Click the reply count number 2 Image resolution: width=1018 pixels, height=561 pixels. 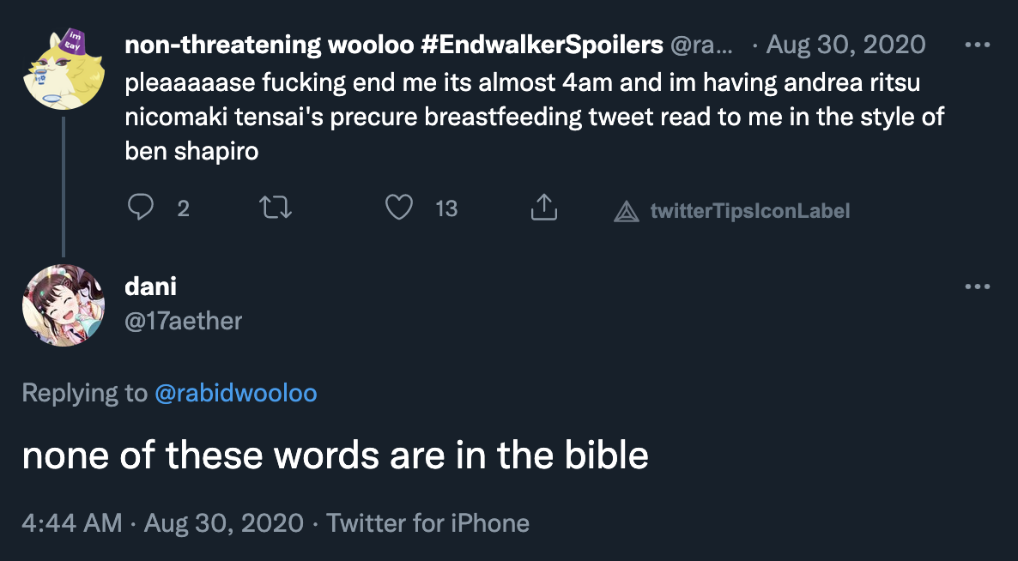pyautogui.click(x=183, y=208)
